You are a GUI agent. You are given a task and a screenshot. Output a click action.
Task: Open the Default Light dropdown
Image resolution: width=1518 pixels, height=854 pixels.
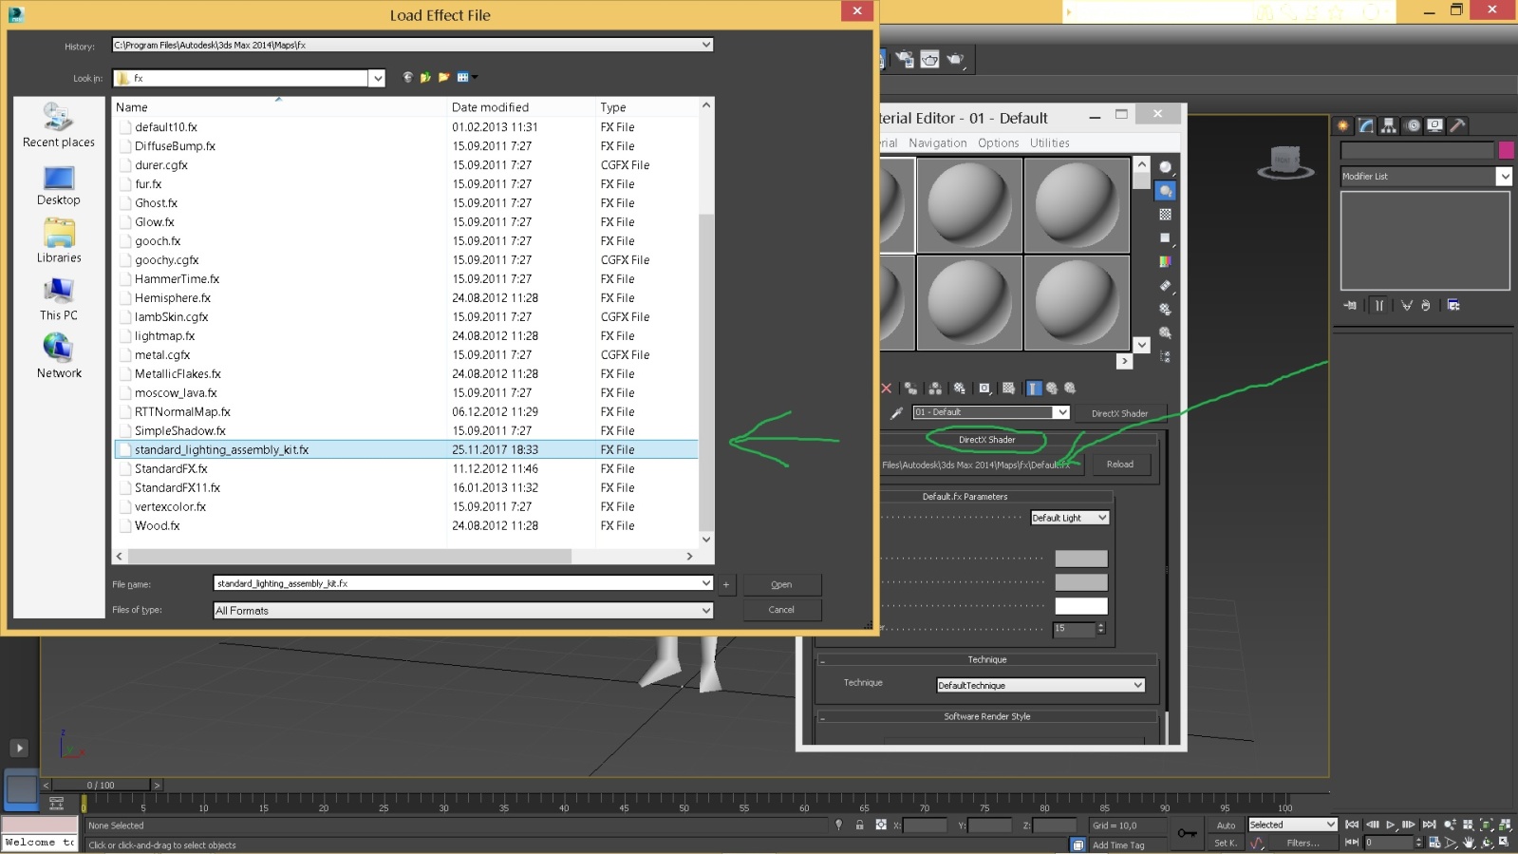coord(1070,518)
